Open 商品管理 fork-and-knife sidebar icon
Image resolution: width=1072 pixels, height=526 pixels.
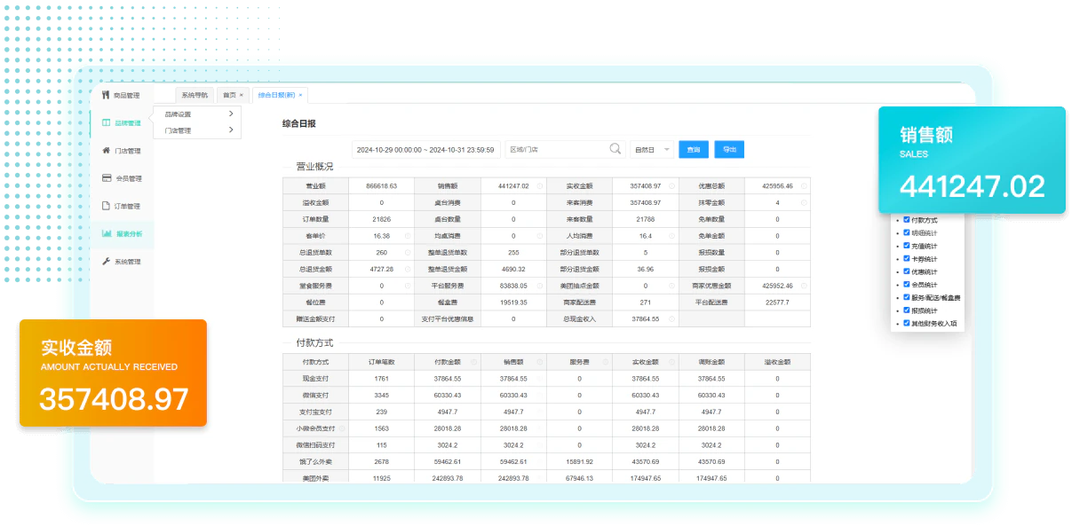pos(106,95)
